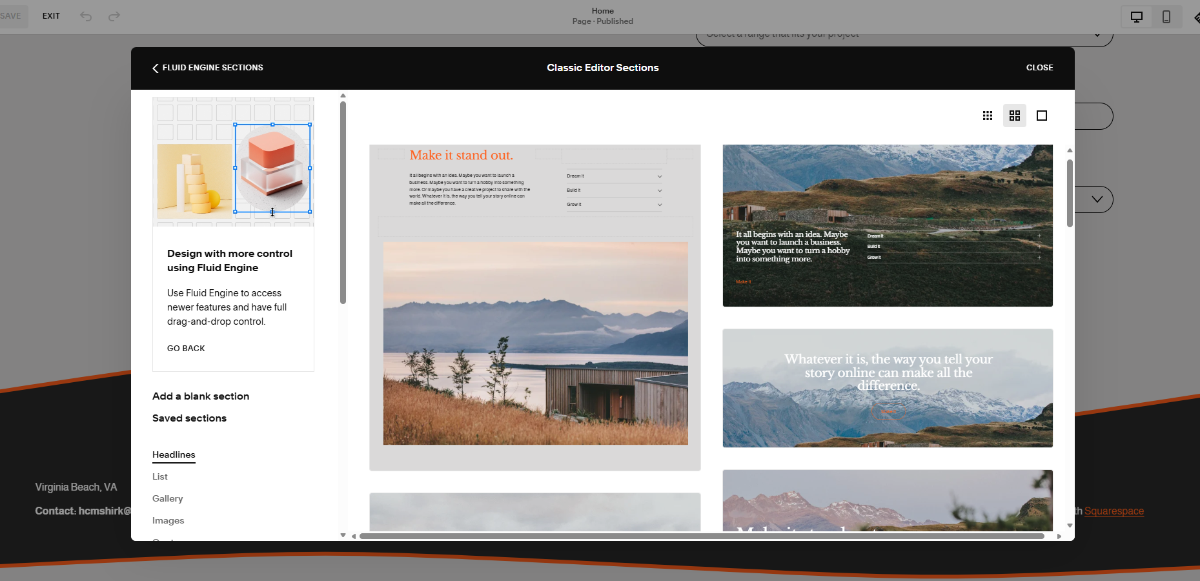Pick the dark mountain accordion layout
This screenshot has width=1200, height=581.
(x=888, y=225)
